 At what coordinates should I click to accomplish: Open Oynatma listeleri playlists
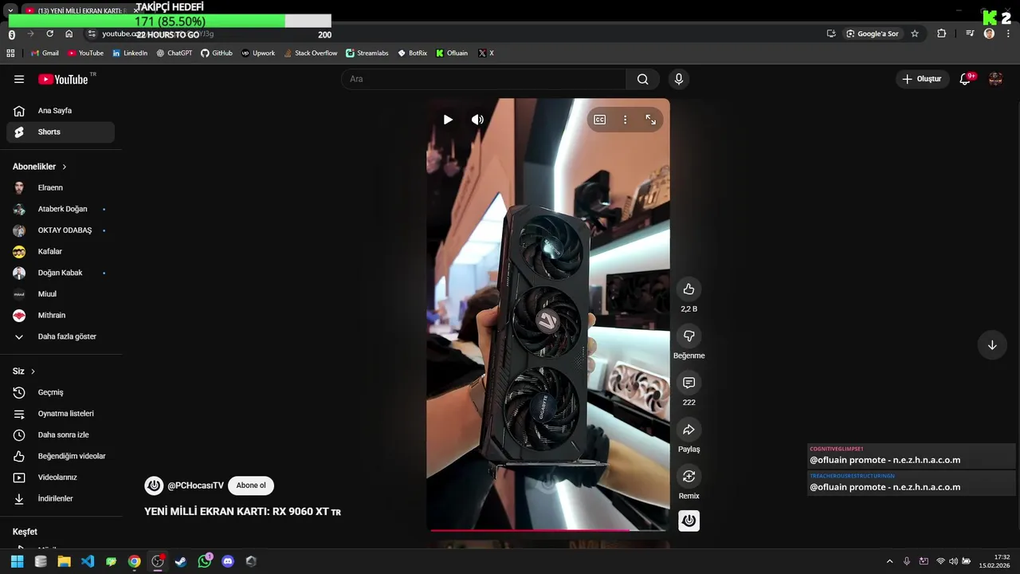(61, 414)
